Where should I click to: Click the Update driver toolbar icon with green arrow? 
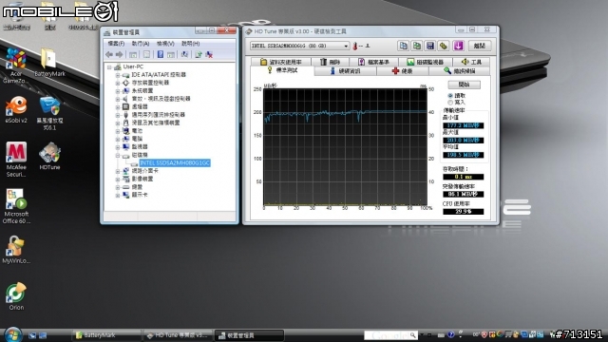(x=199, y=55)
